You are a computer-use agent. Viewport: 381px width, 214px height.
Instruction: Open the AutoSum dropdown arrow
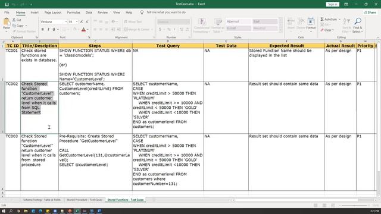pyautogui.click(x=339, y=19)
